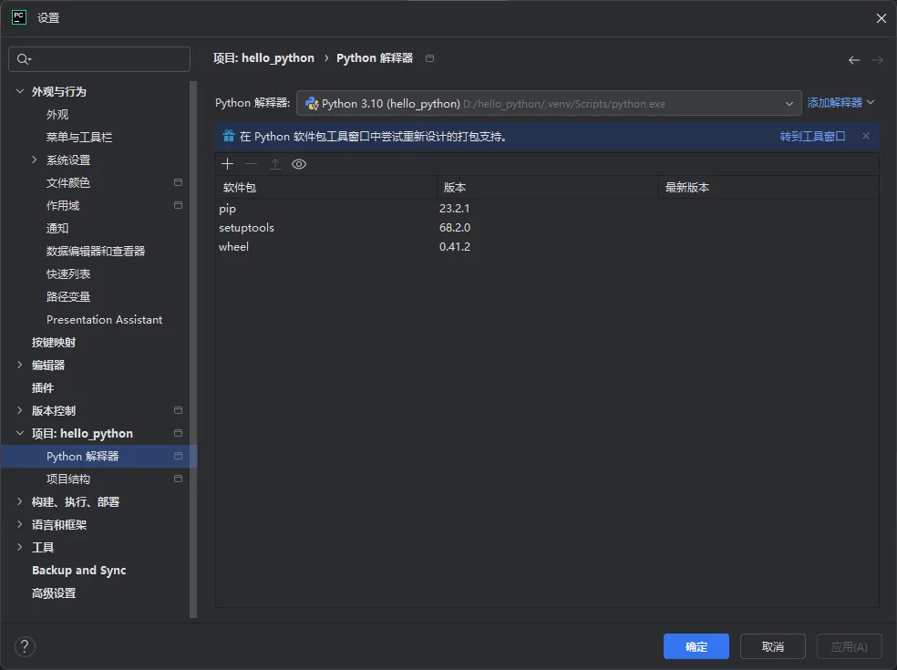Click the uninstall package minus icon

(251, 164)
